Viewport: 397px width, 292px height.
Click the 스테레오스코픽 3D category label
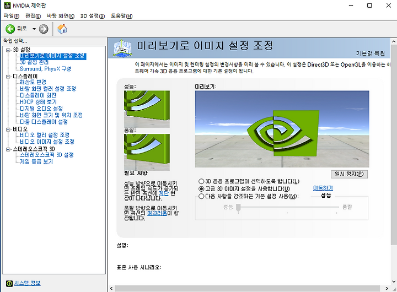coord(34,149)
